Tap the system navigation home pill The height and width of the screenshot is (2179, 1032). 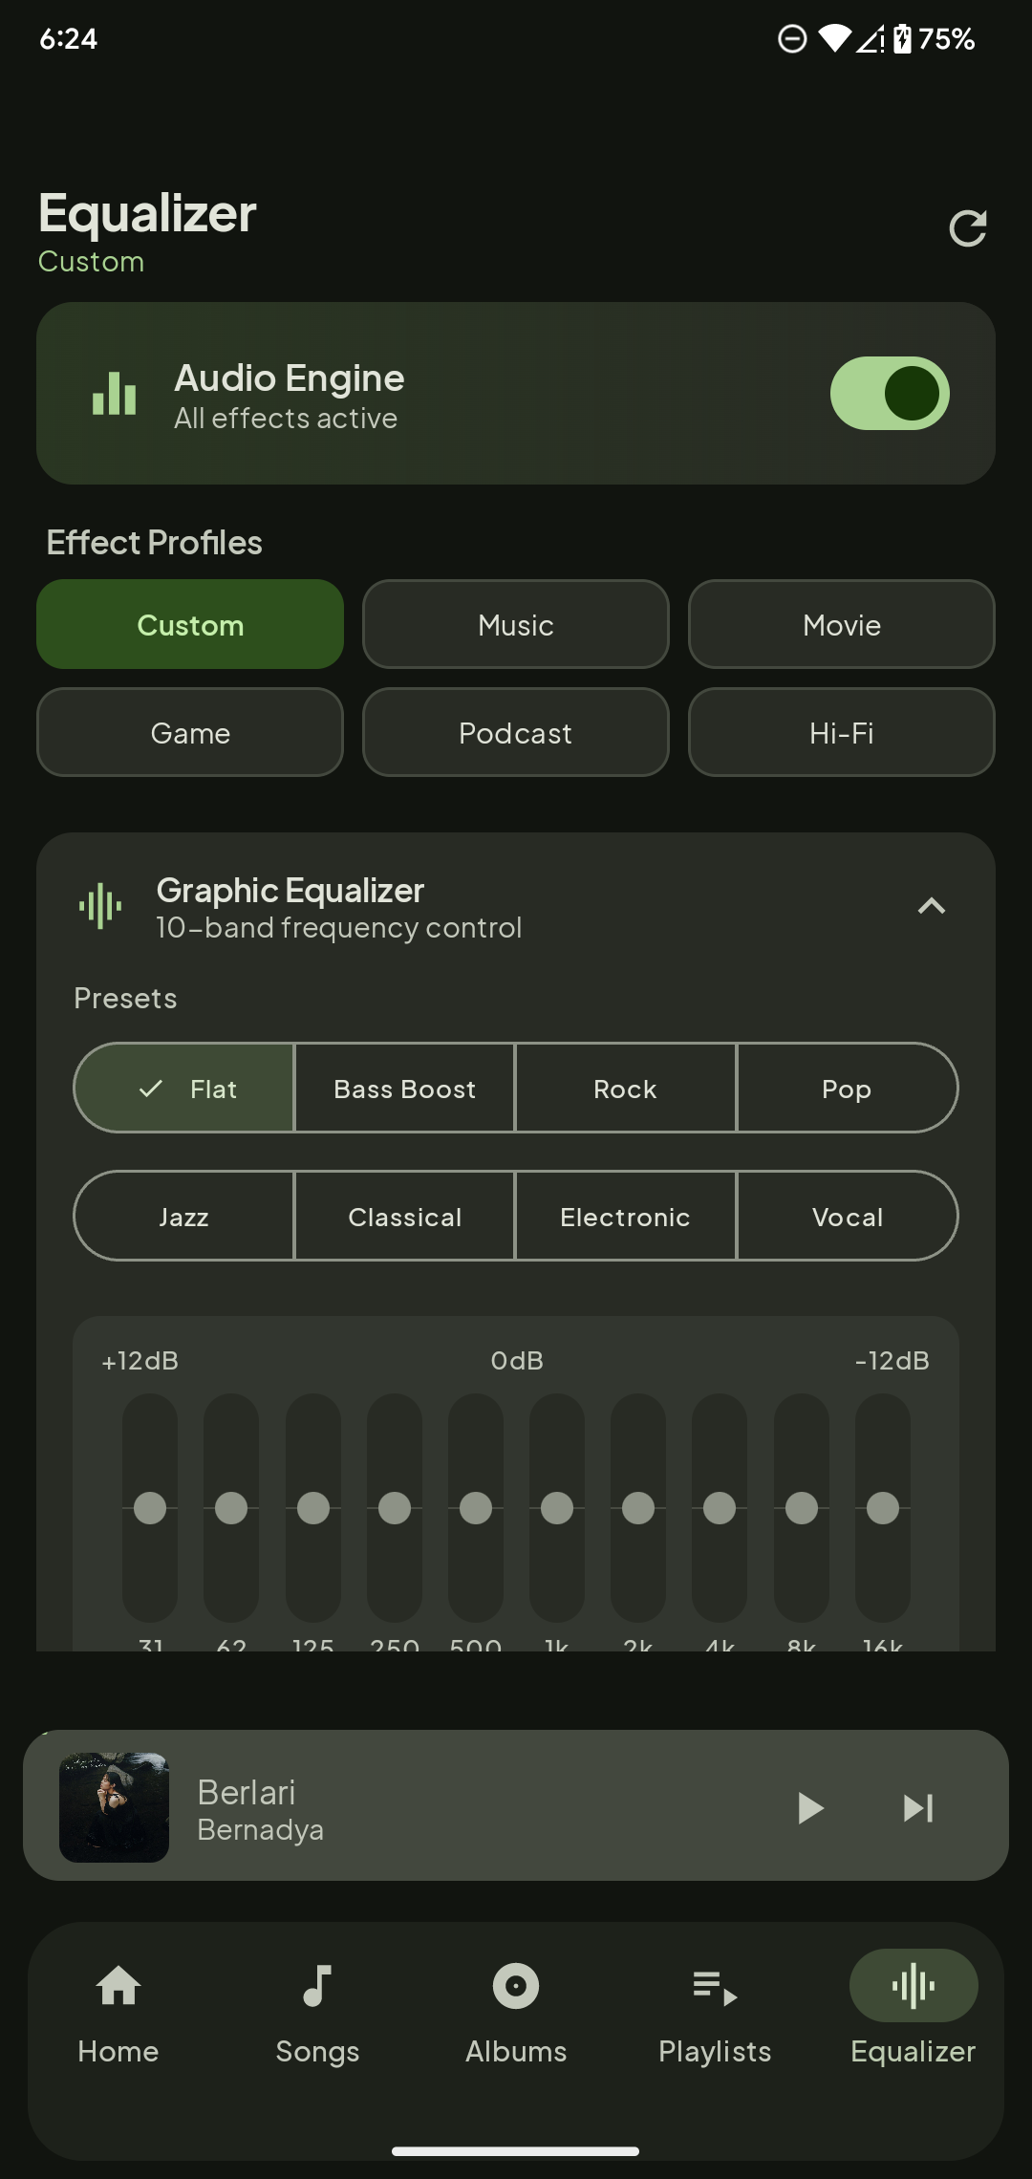pyautogui.click(x=516, y=2151)
